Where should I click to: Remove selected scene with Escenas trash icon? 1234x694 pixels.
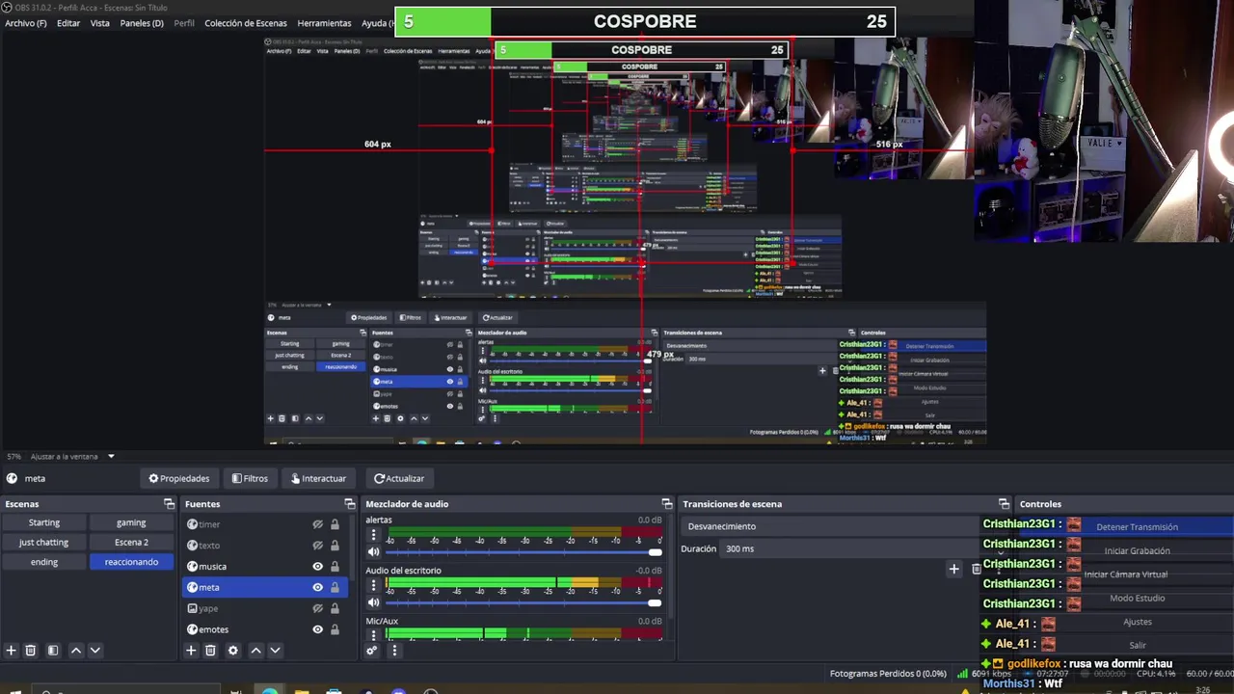pos(31,651)
